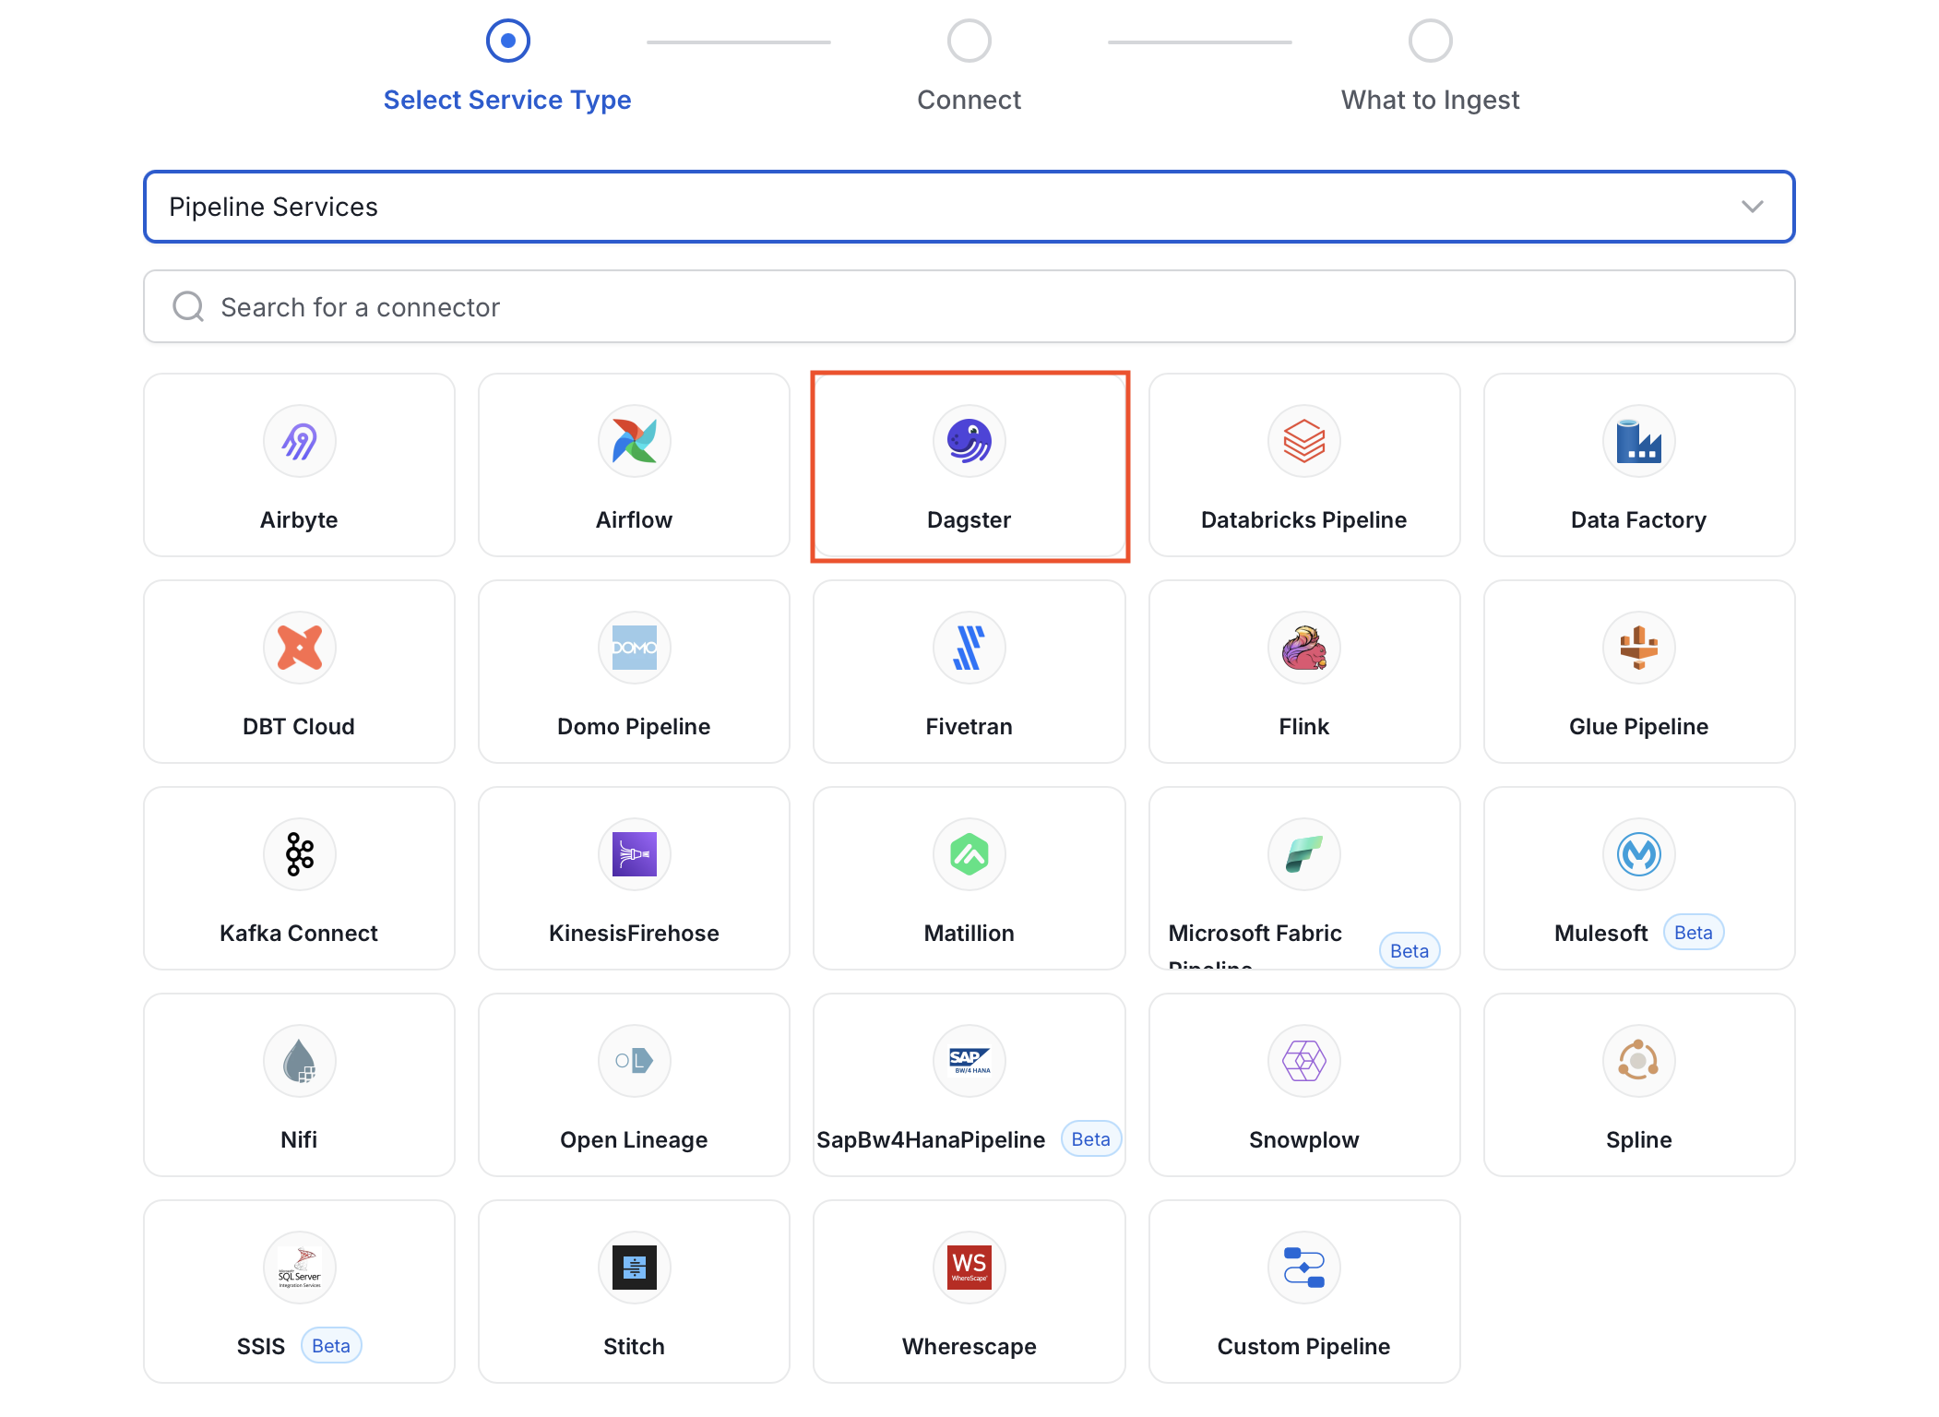The width and height of the screenshot is (1939, 1417).
Task: Pick the Wherescape WS icon
Action: tap(969, 1268)
